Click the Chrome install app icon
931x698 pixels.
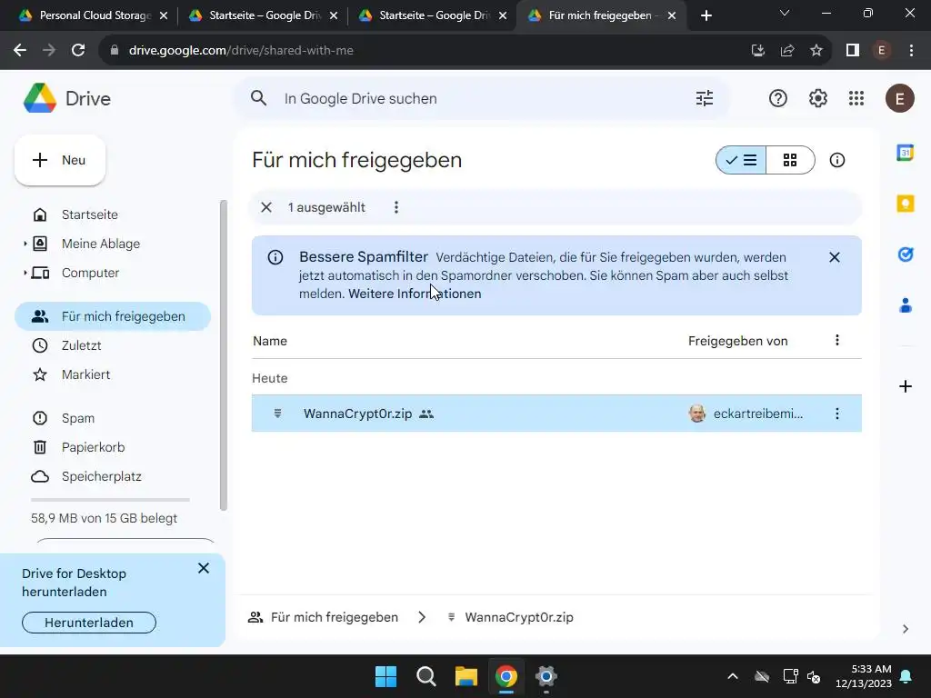tap(757, 51)
